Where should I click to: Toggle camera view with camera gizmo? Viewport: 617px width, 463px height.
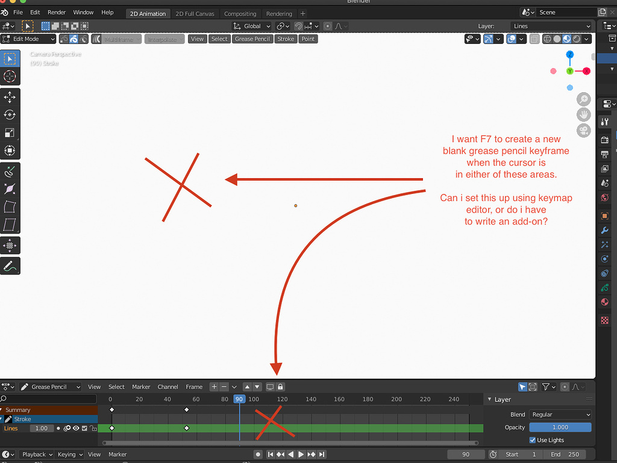(583, 131)
